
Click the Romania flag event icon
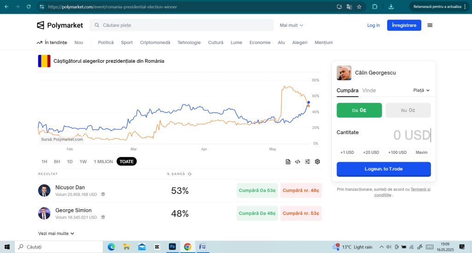(44, 61)
